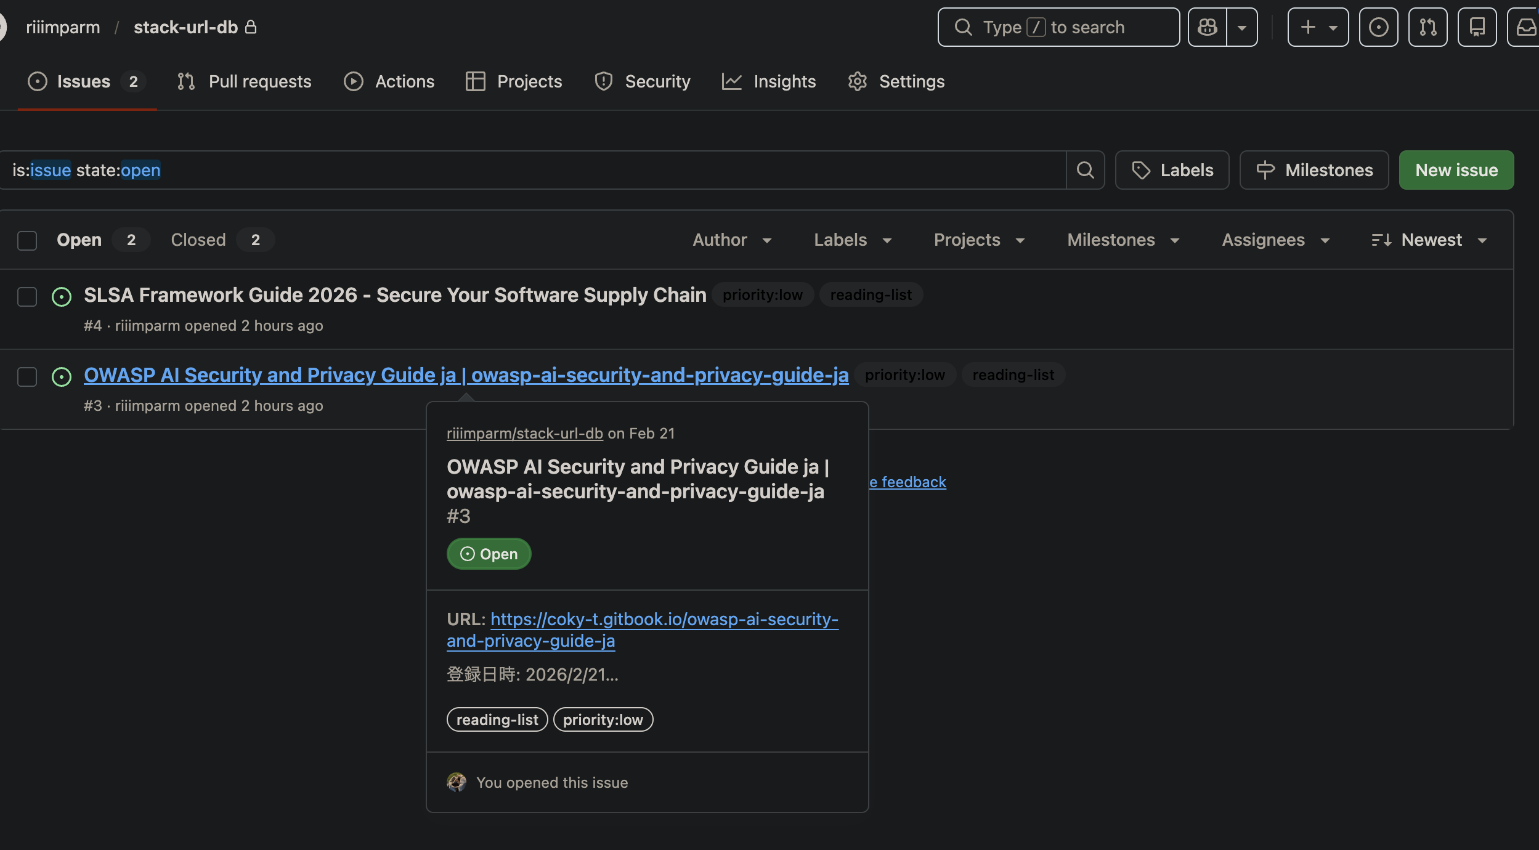Click the repositories icon in header
1539x850 pixels.
click(1477, 27)
